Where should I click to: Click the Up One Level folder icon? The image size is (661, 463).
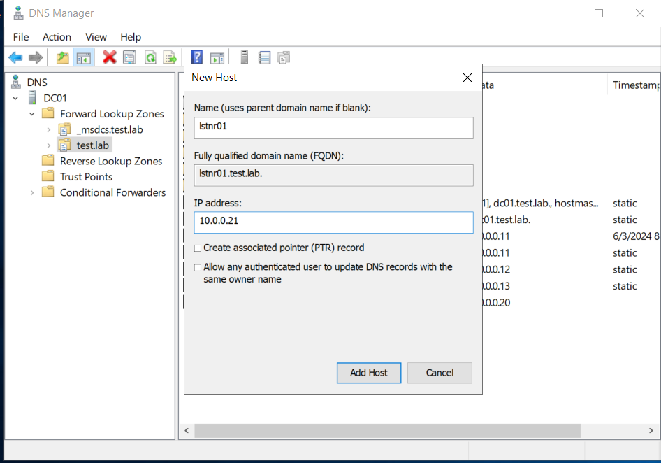[62, 57]
